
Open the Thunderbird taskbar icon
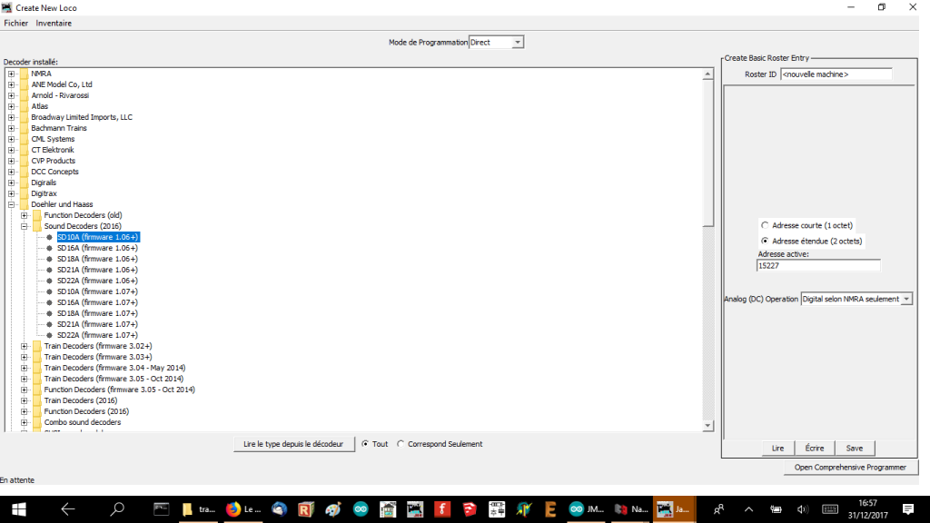click(x=280, y=509)
